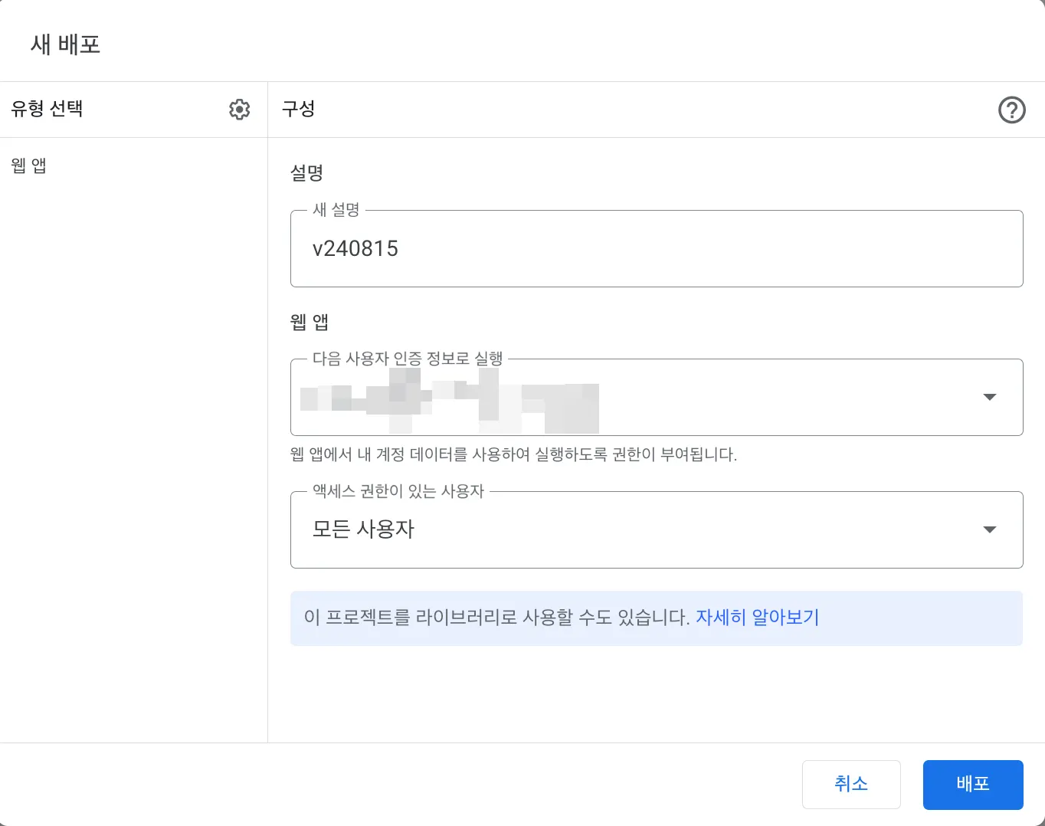Click the gear icon beside 유형 선택
Screen dimensions: 1045x826
[x=240, y=110]
